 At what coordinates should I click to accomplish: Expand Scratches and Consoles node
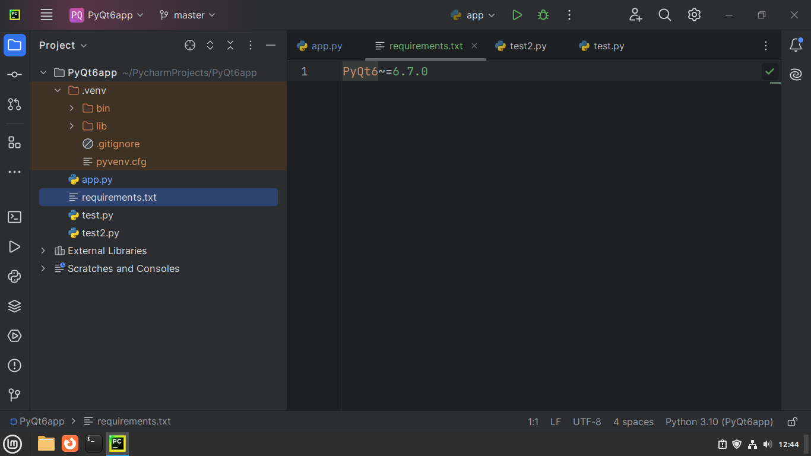pos(43,268)
